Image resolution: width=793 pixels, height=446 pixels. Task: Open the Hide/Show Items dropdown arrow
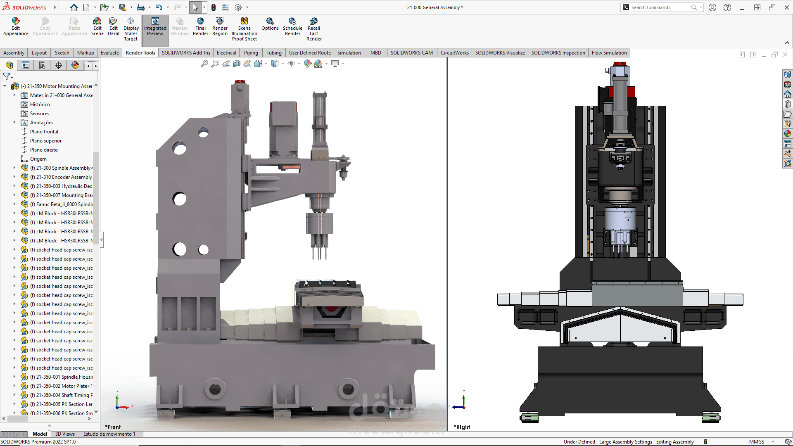[299, 64]
